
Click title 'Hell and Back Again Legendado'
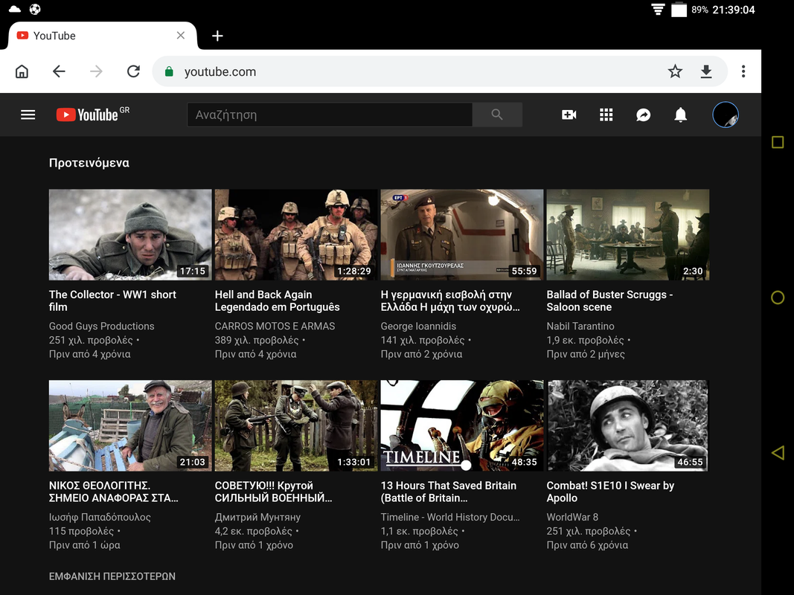click(x=277, y=300)
